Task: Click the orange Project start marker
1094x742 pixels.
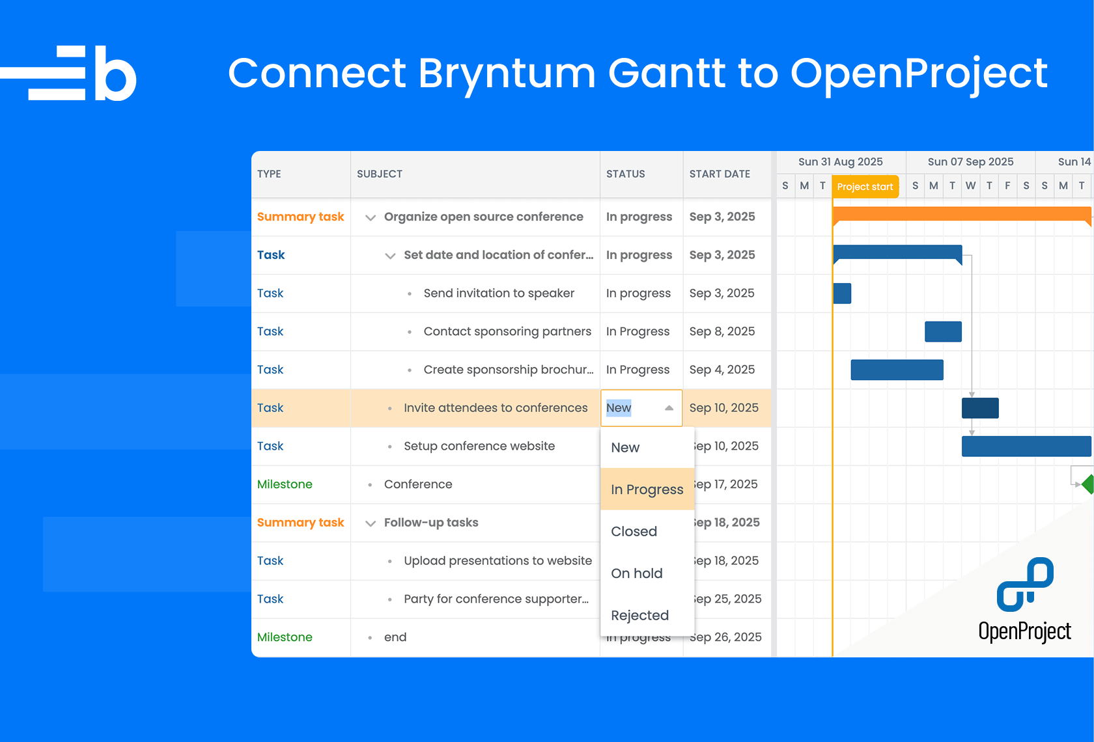Action: pyautogui.click(x=865, y=187)
